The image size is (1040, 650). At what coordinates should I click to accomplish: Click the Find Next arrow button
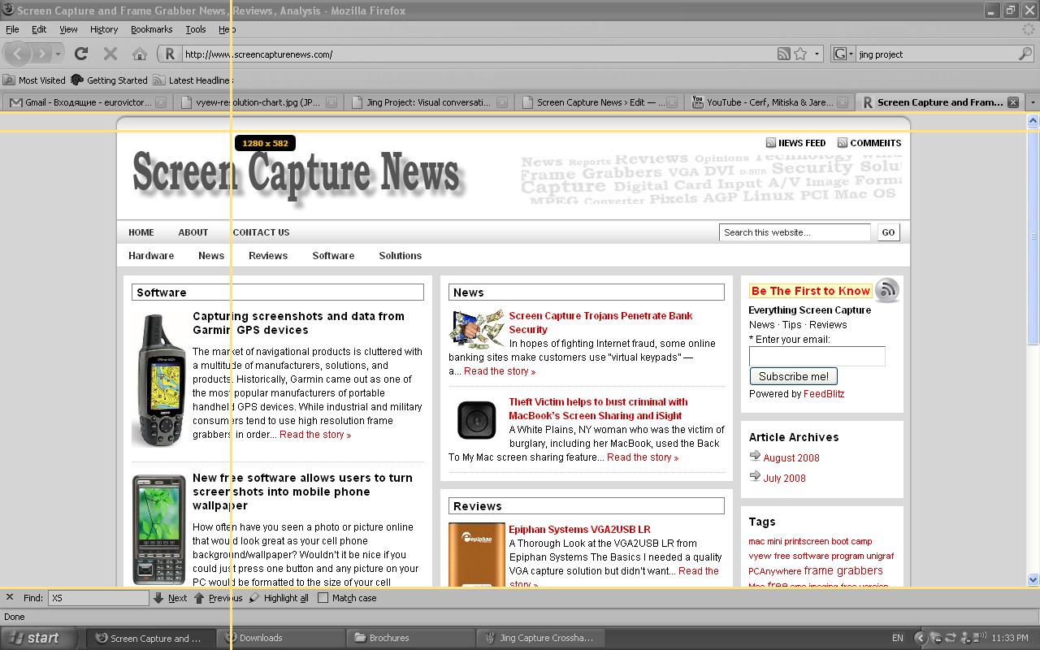[x=170, y=598]
